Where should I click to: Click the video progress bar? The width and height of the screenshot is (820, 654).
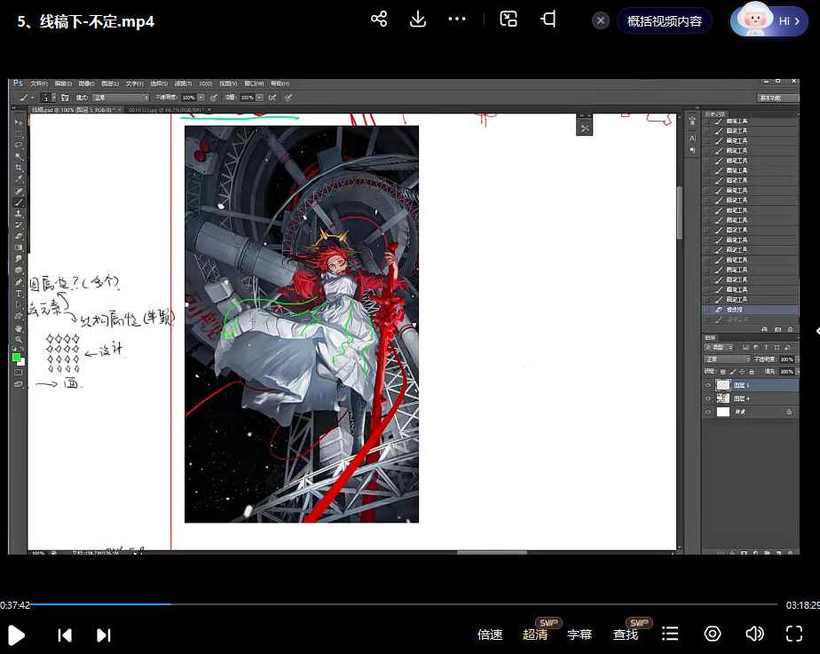tap(408, 604)
